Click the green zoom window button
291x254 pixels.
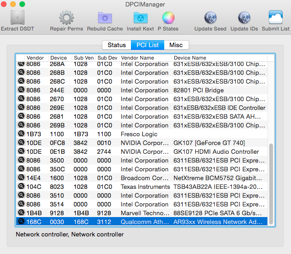click(22, 4)
